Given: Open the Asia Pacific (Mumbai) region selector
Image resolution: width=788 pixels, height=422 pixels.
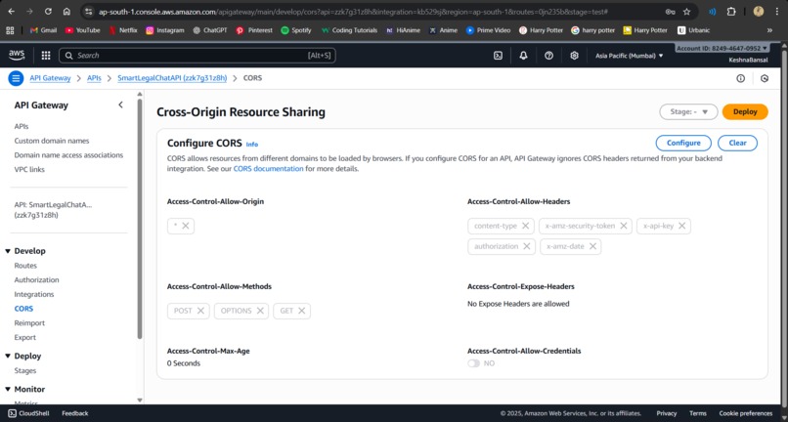Looking at the screenshot, I should [x=630, y=56].
